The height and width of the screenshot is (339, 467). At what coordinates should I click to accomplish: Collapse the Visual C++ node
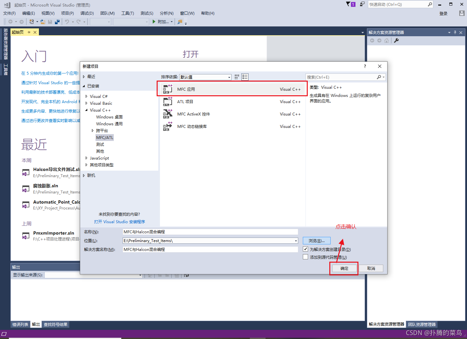coord(86,110)
